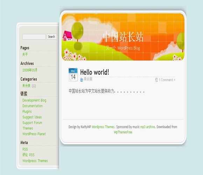The image size is (203, 175).
Task: Click the category folder icon under Hello world
Action: pyautogui.click(x=82, y=80)
